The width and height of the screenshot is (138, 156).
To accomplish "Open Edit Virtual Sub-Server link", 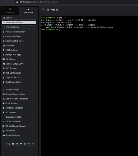I will click(x=15, y=41).
